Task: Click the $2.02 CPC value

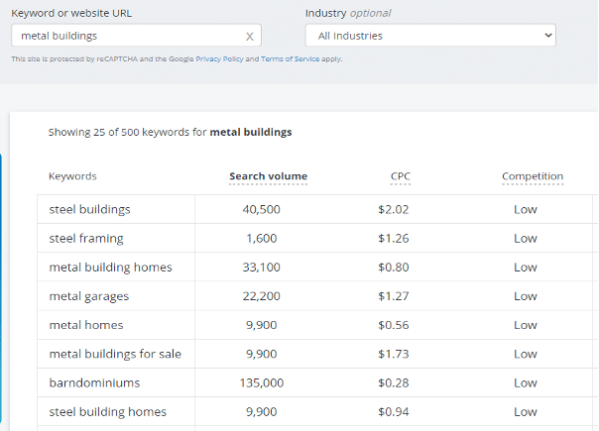Action: 393,209
